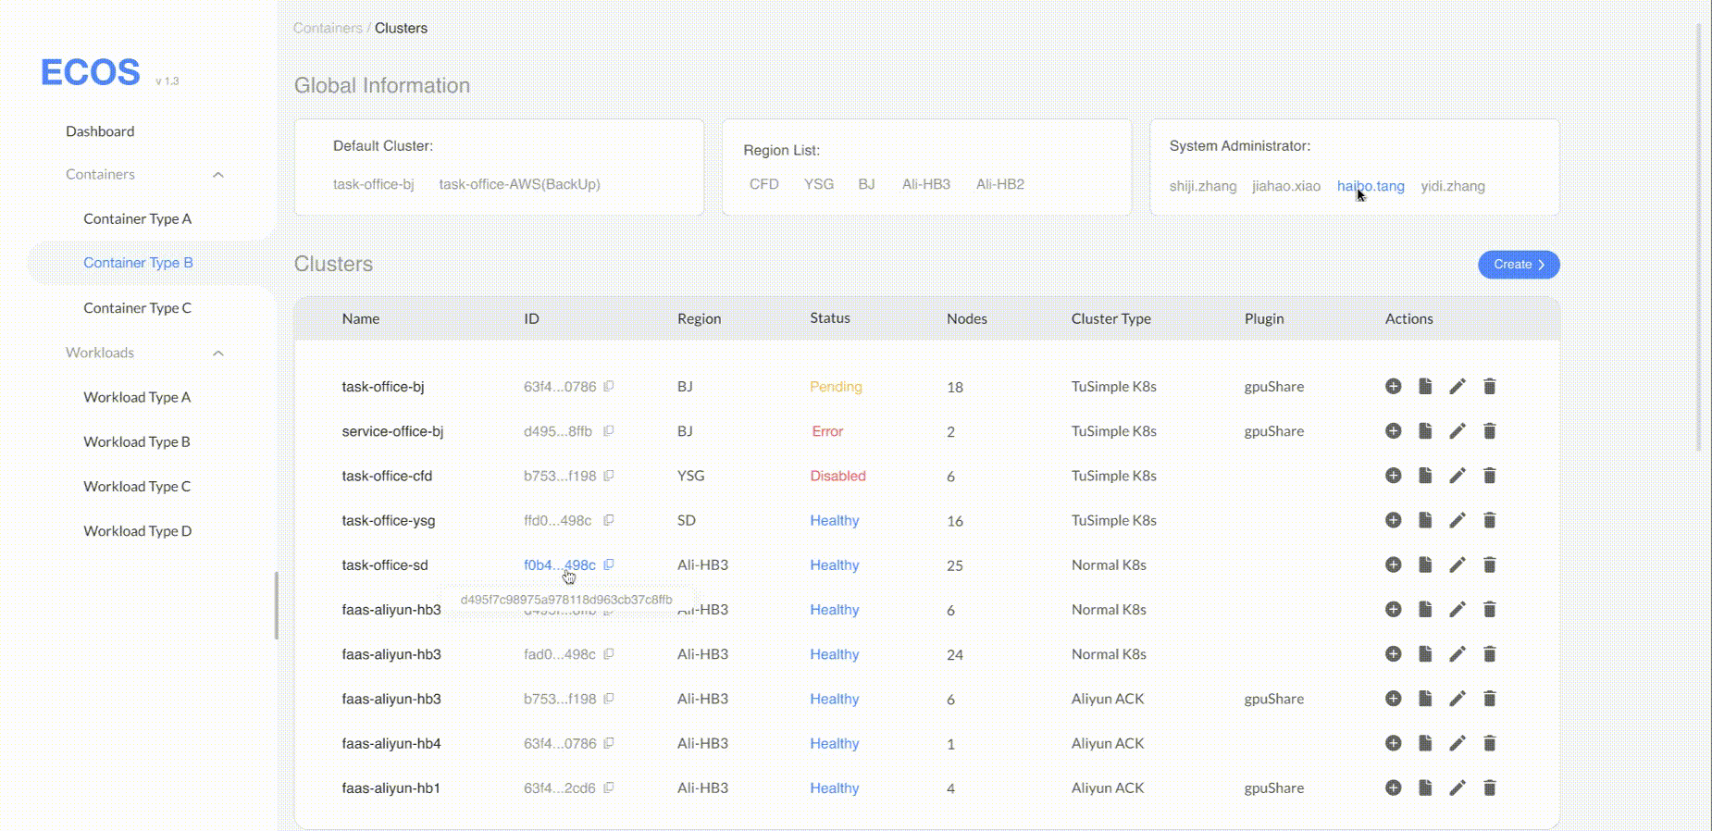This screenshot has height=831, width=1712.
Task: Go to Container Type C
Action: pos(138,307)
